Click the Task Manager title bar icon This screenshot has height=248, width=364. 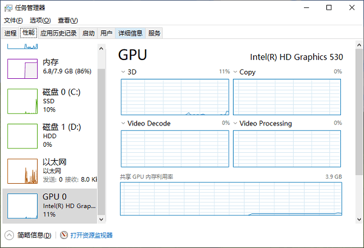point(8,8)
